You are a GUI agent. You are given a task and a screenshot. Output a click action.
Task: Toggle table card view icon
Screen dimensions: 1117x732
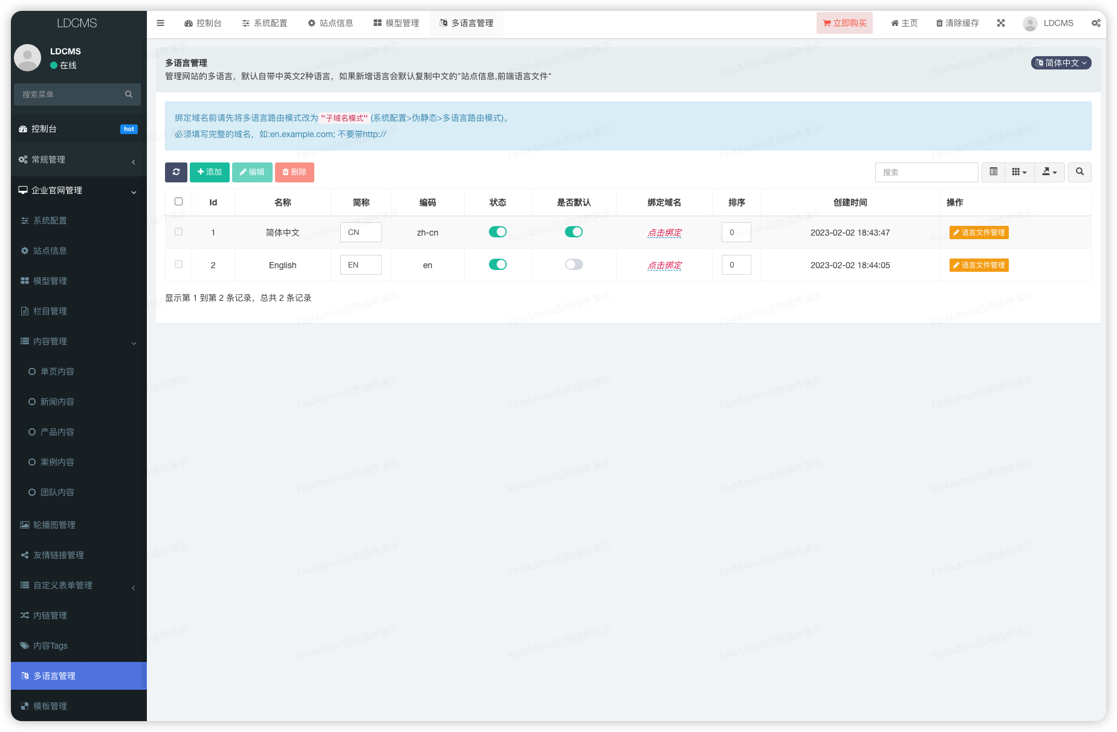pos(993,172)
